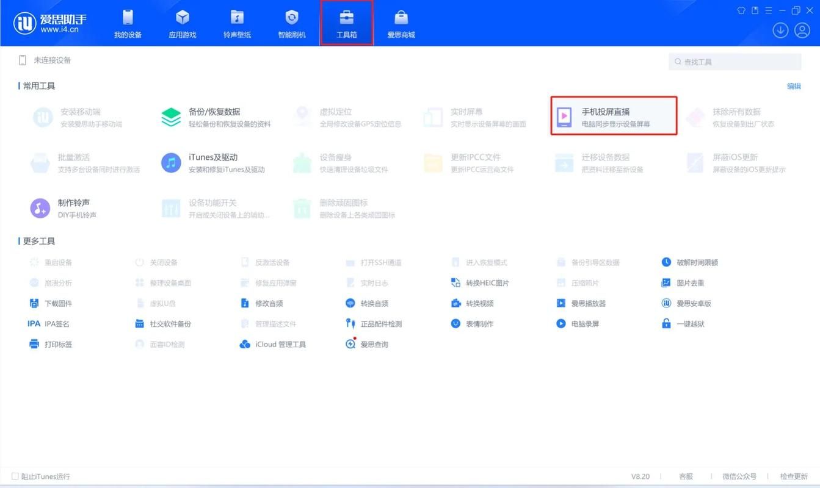Click the user account avatar icon
This screenshot has height=488, width=820.
point(802,30)
